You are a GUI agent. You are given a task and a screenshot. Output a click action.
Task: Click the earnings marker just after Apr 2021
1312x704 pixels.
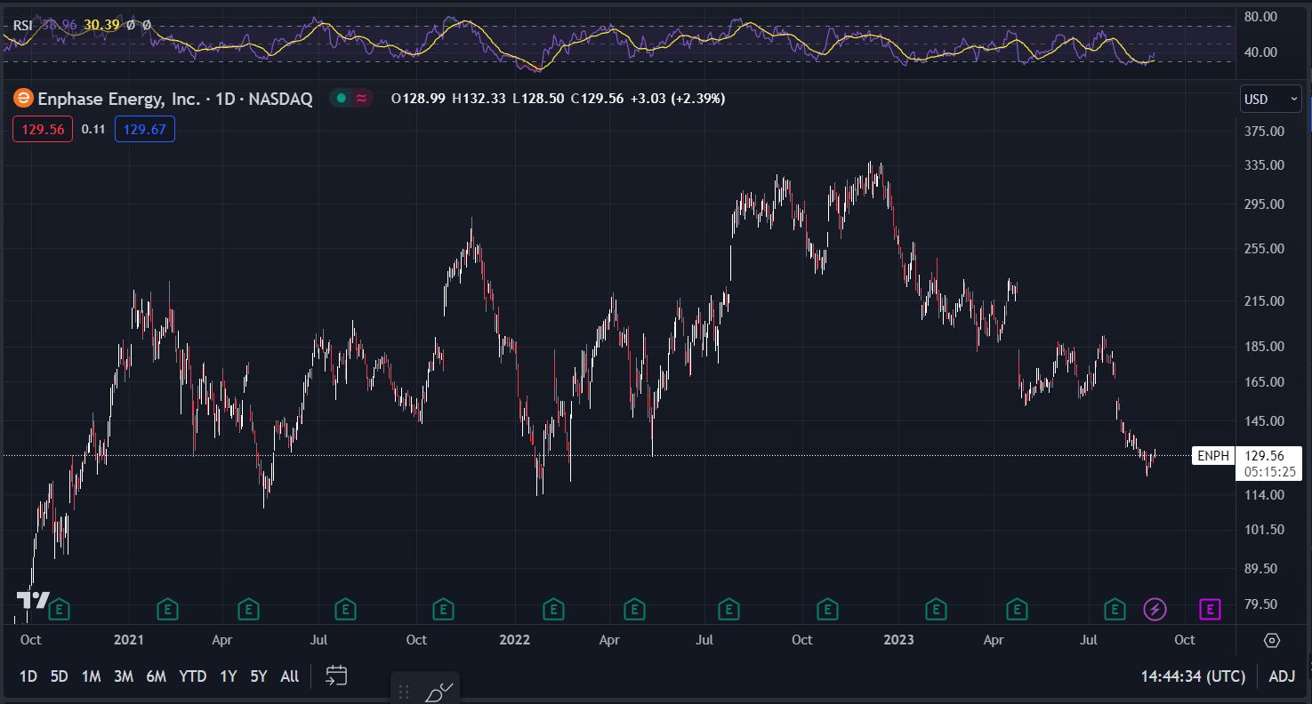point(249,609)
